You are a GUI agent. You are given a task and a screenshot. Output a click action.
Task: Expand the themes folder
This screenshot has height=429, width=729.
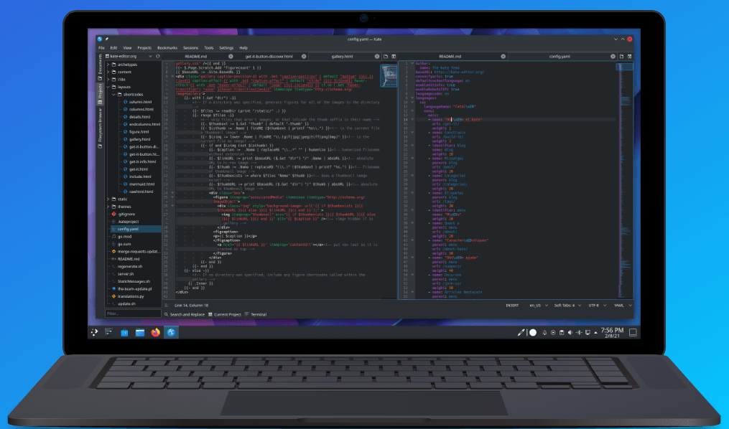point(108,207)
